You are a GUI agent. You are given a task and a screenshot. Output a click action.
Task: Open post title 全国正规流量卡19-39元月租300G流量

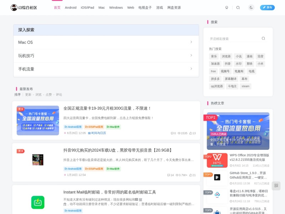coord(107,108)
